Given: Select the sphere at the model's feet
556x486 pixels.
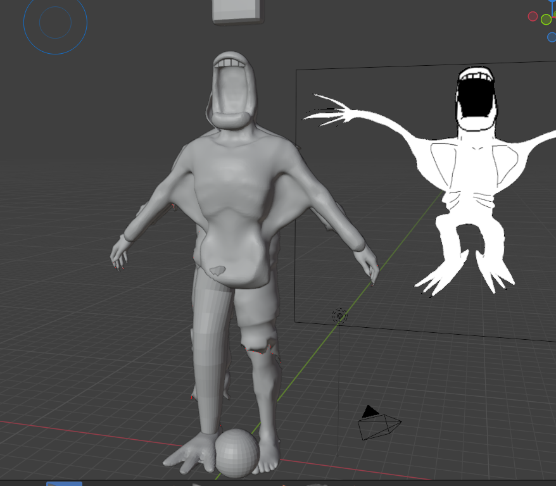Looking at the screenshot, I should pyautogui.click(x=236, y=452).
